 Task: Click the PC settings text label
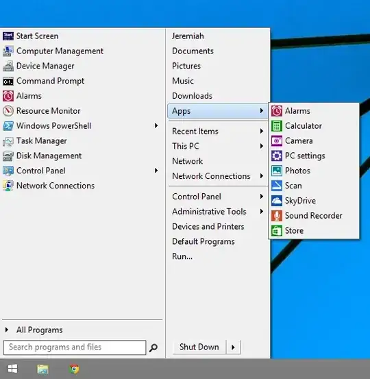pyautogui.click(x=305, y=156)
